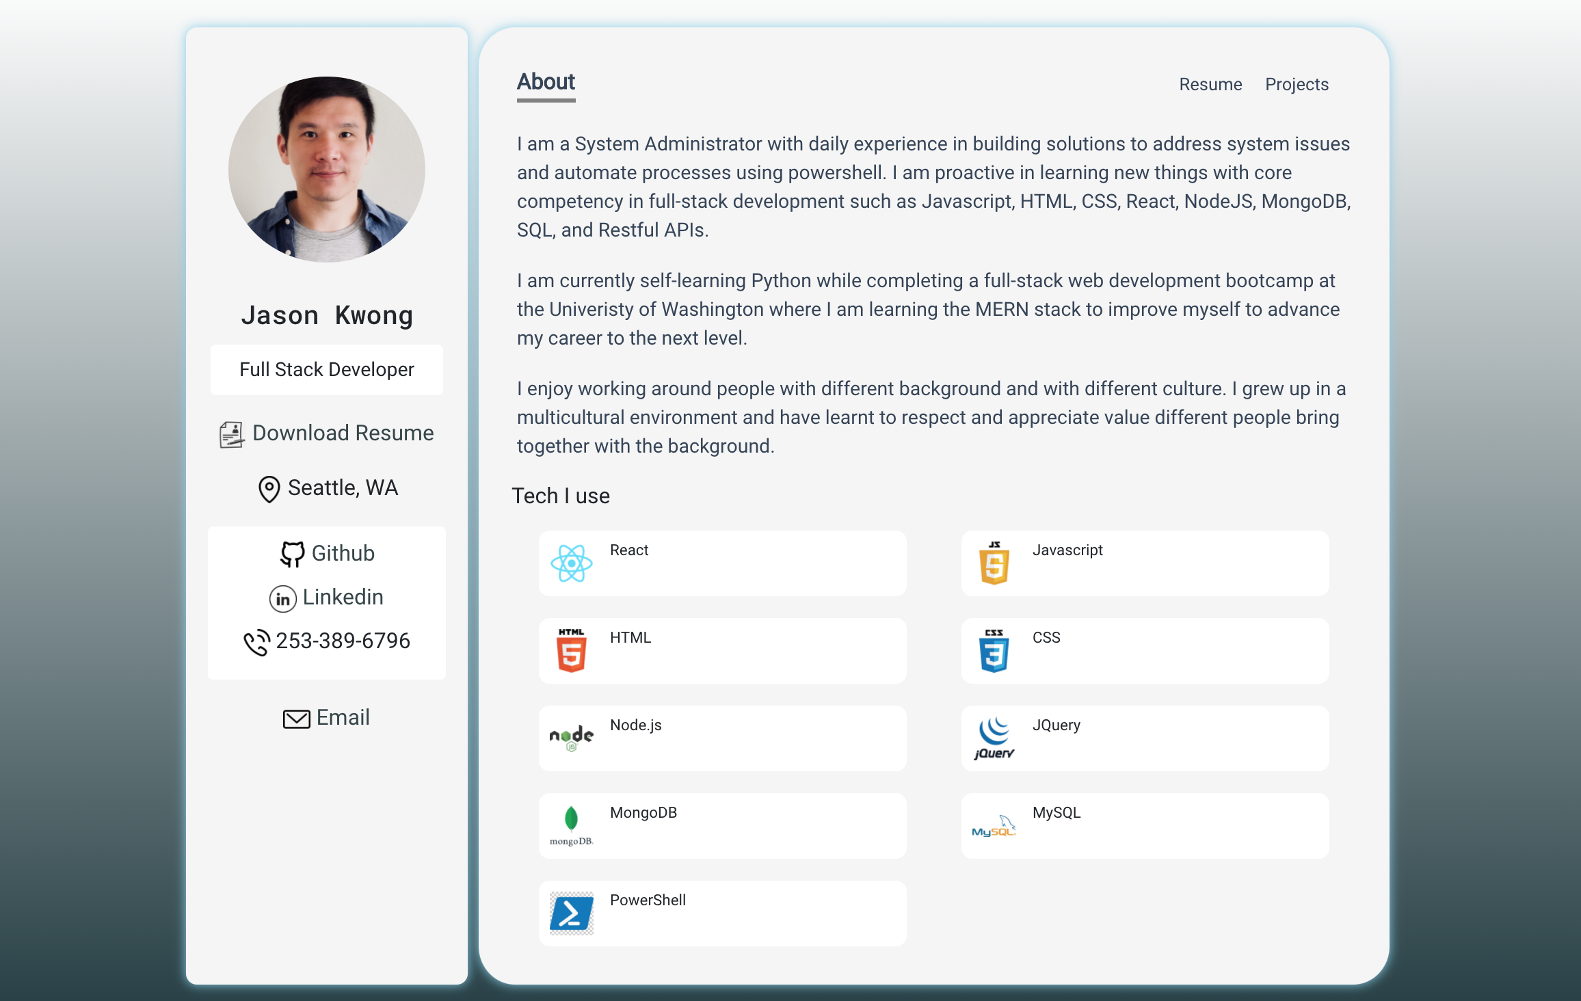The image size is (1581, 1001).
Task: Click the location pin icon
Action: [269, 489]
